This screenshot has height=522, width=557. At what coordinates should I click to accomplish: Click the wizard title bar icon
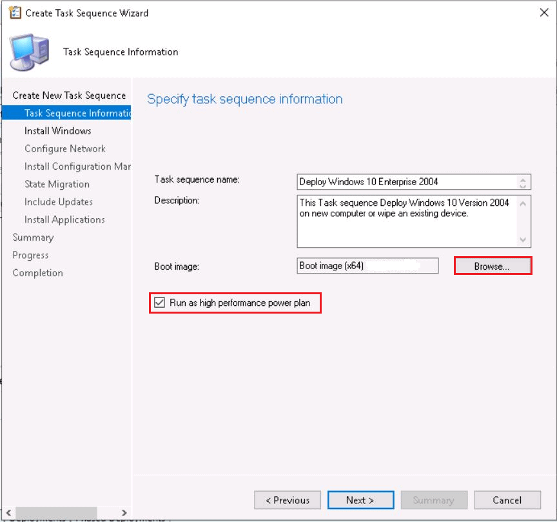(x=15, y=13)
